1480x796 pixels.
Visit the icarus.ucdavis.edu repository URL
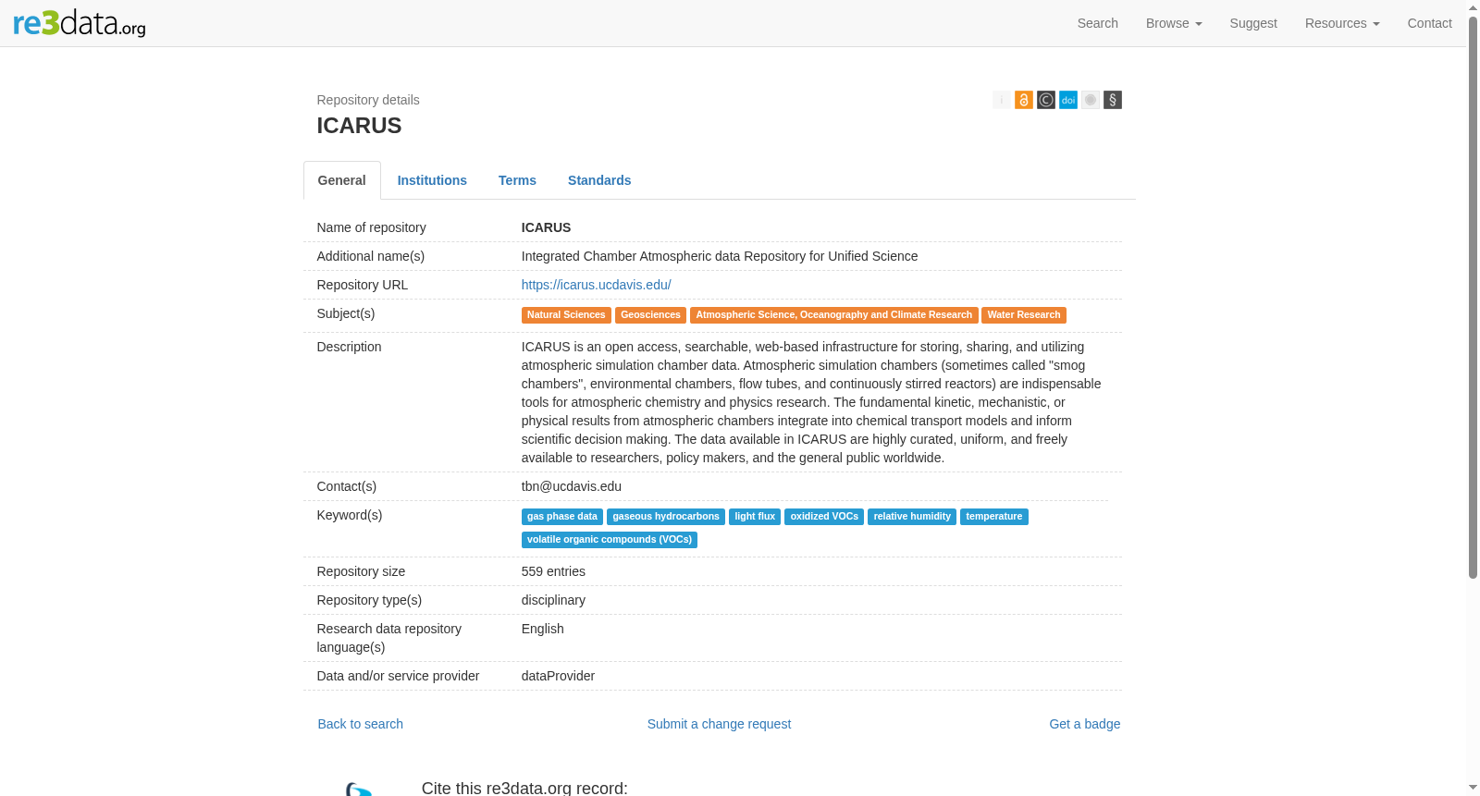click(597, 285)
